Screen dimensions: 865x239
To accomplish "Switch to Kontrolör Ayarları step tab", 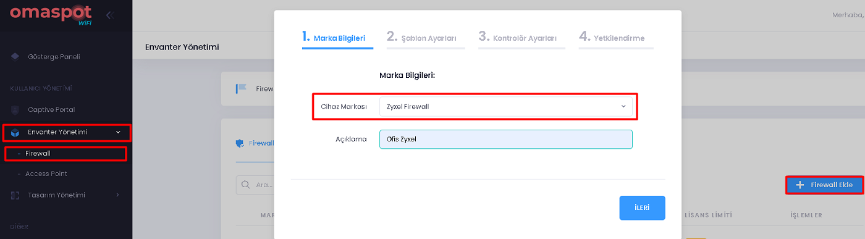I will pos(518,38).
